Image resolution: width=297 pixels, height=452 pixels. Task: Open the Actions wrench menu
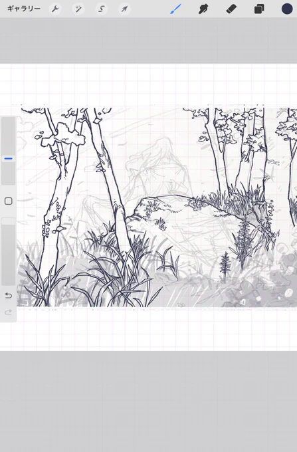click(x=55, y=9)
